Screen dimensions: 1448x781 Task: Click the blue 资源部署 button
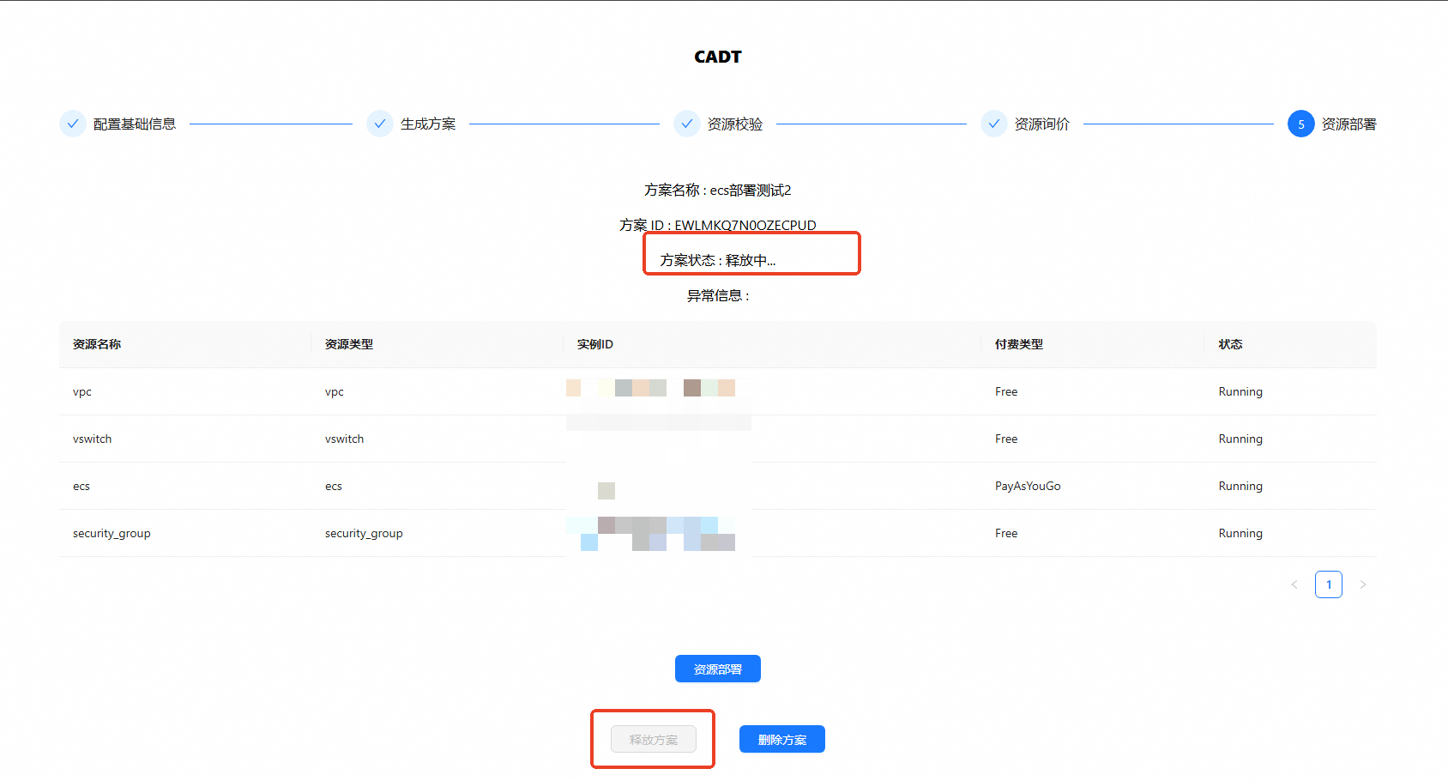(x=718, y=669)
